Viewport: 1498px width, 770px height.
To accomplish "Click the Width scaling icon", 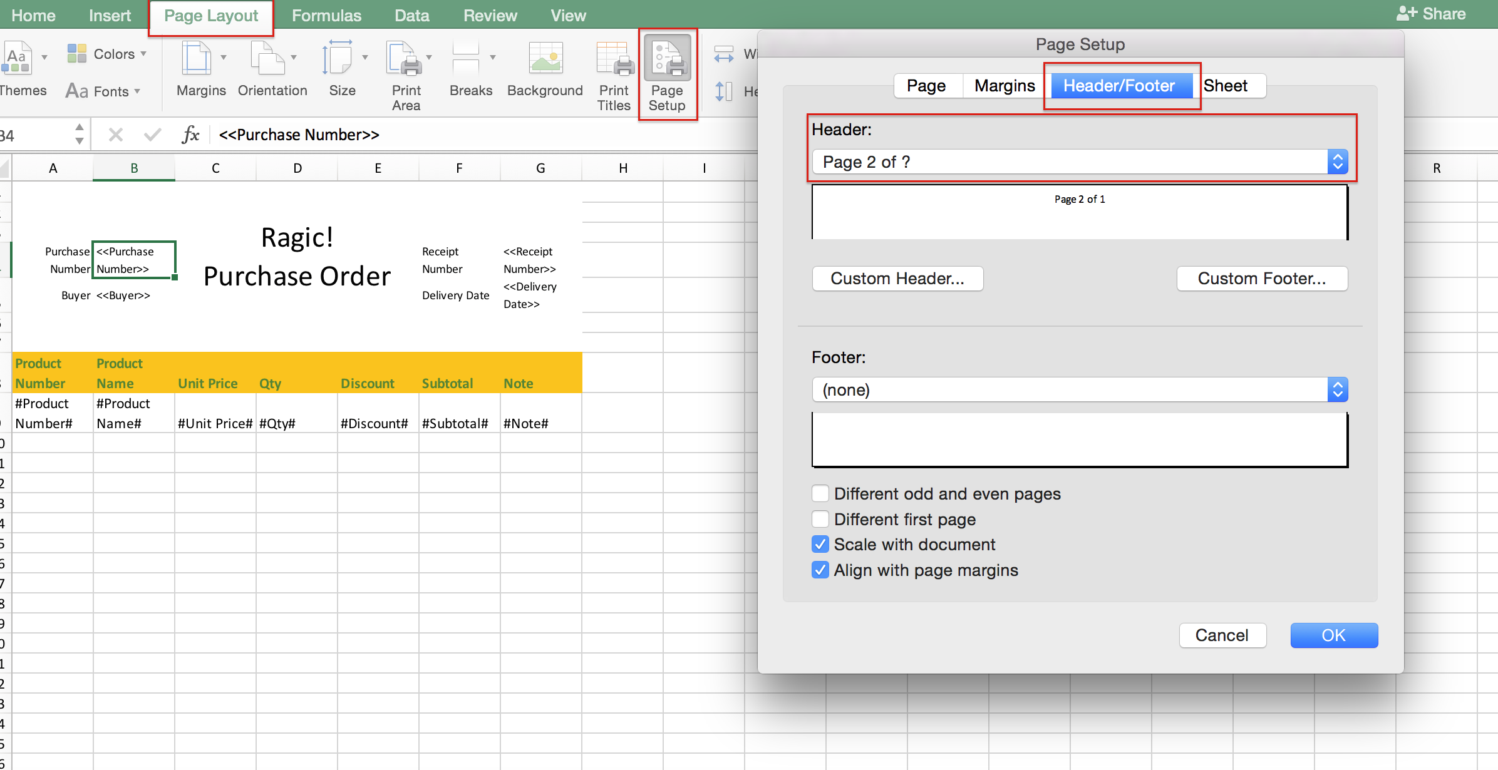I will 724,54.
